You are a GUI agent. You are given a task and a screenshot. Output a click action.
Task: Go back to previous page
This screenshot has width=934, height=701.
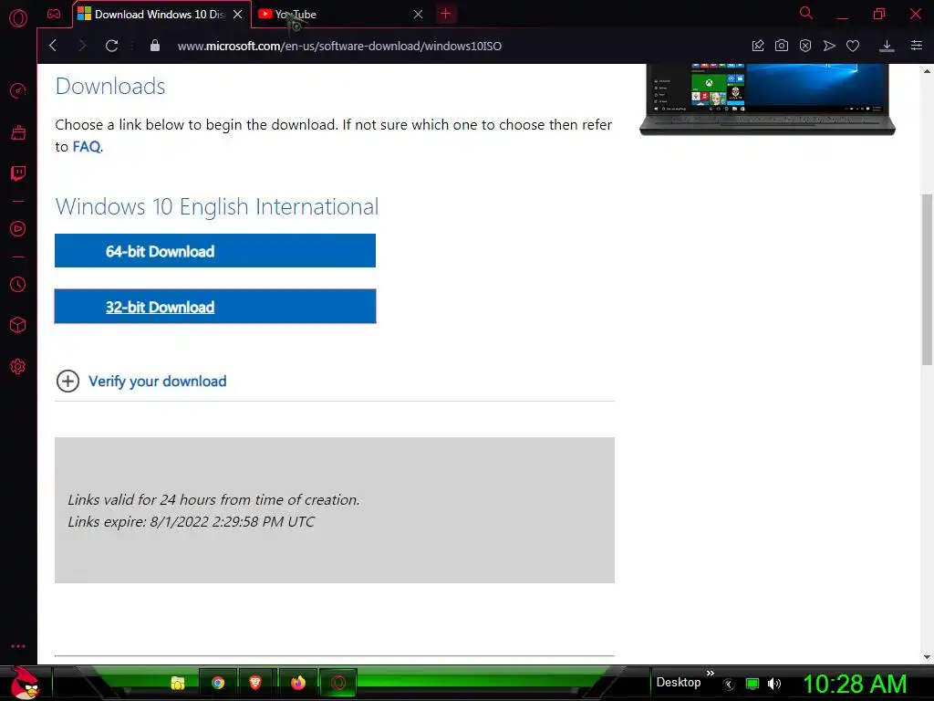coord(53,46)
